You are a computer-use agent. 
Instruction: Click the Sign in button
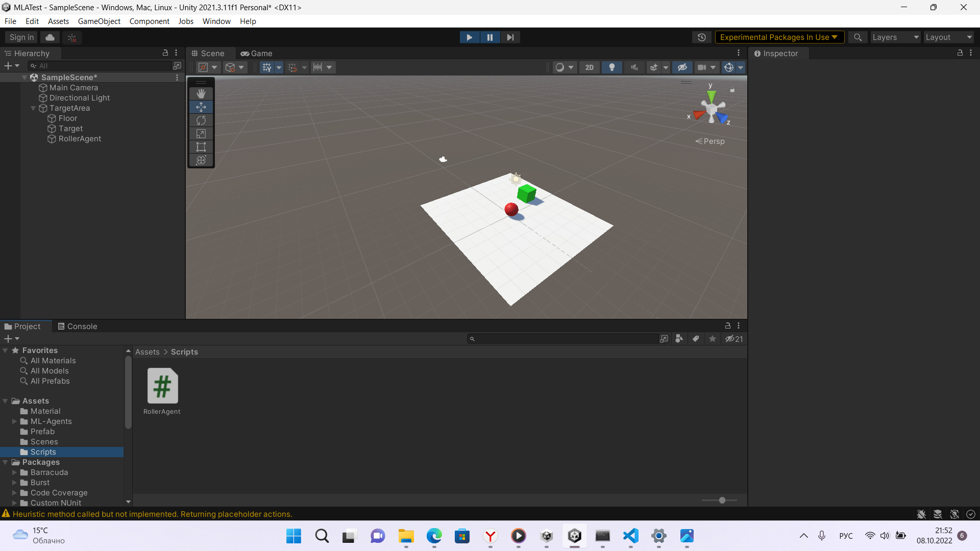(x=21, y=37)
